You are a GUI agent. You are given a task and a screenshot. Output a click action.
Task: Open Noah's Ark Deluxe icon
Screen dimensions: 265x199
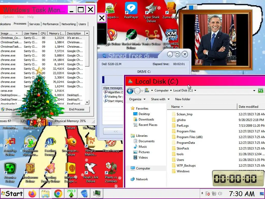91,173
